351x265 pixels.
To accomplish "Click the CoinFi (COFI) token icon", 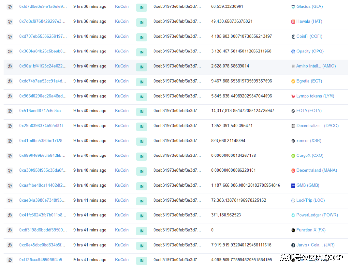I will (x=293, y=37).
